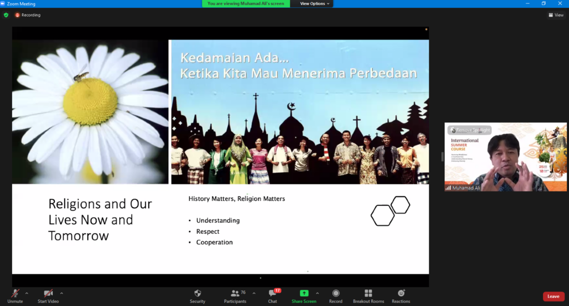Viewport: 569px width, 306px height.
Task: Click Remove Spotlight on speaker video
Action: pyautogui.click(x=470, y=130)
